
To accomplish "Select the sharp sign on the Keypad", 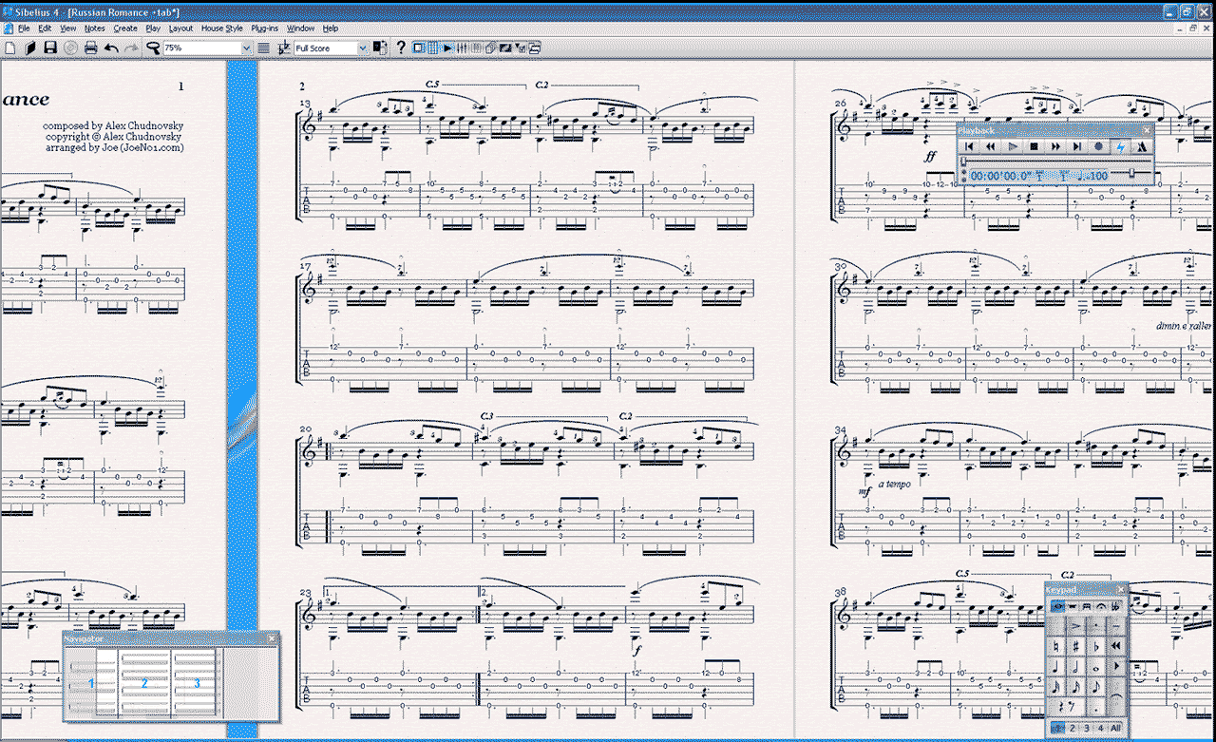I will (1076, 646).
